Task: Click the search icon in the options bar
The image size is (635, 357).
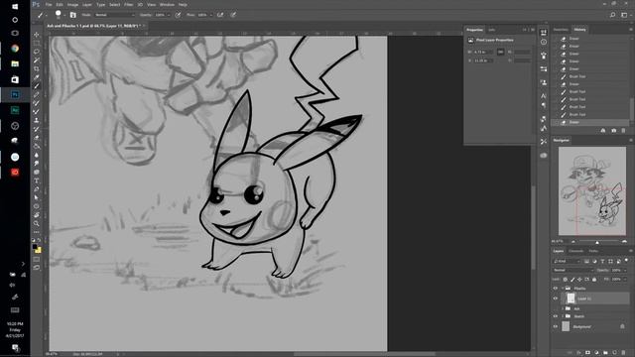Action: point(613,15)
